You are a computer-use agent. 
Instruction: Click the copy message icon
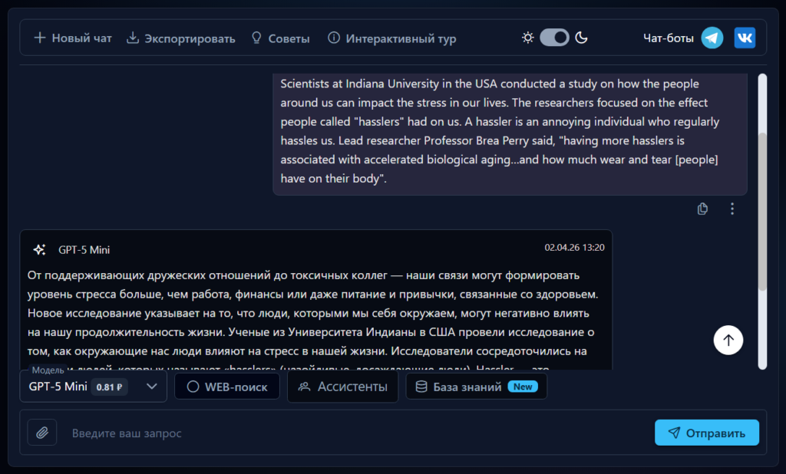(x=702, y=209)
